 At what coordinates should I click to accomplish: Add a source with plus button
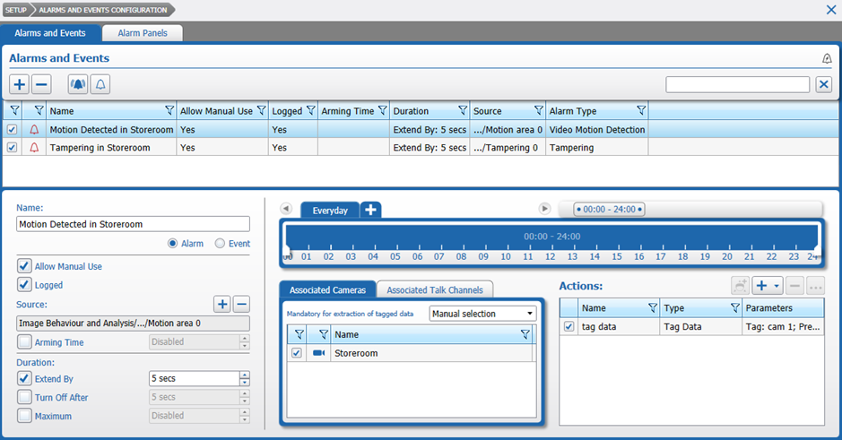(x=222, y=305)
